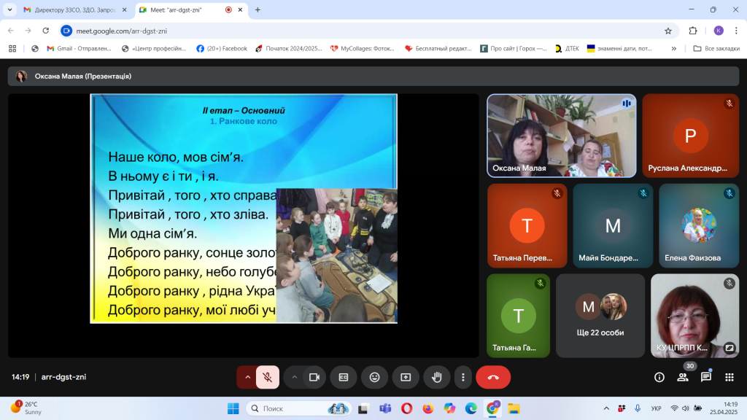This screenshot has height=420, width=747.
Task: Open Microsoft Edge from the taskbar
Action: (471, 408)
